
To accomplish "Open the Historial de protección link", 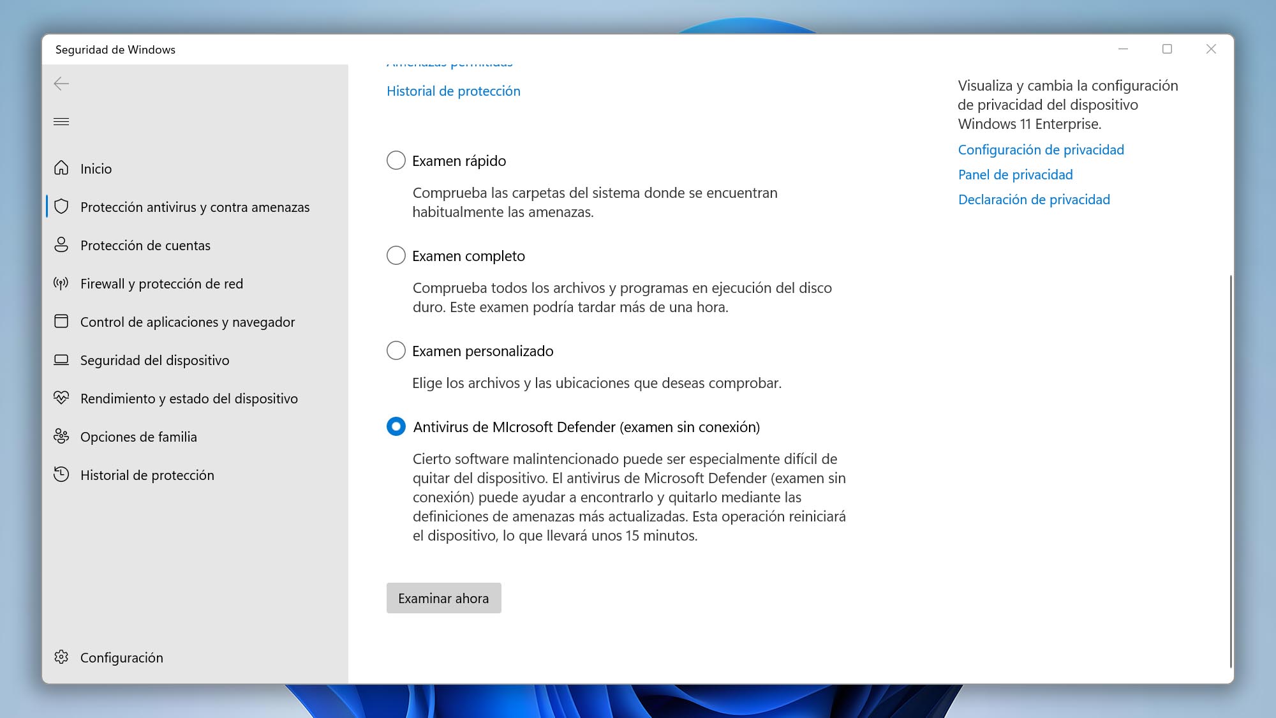I will pyautogui.click(x=454, y=91).
